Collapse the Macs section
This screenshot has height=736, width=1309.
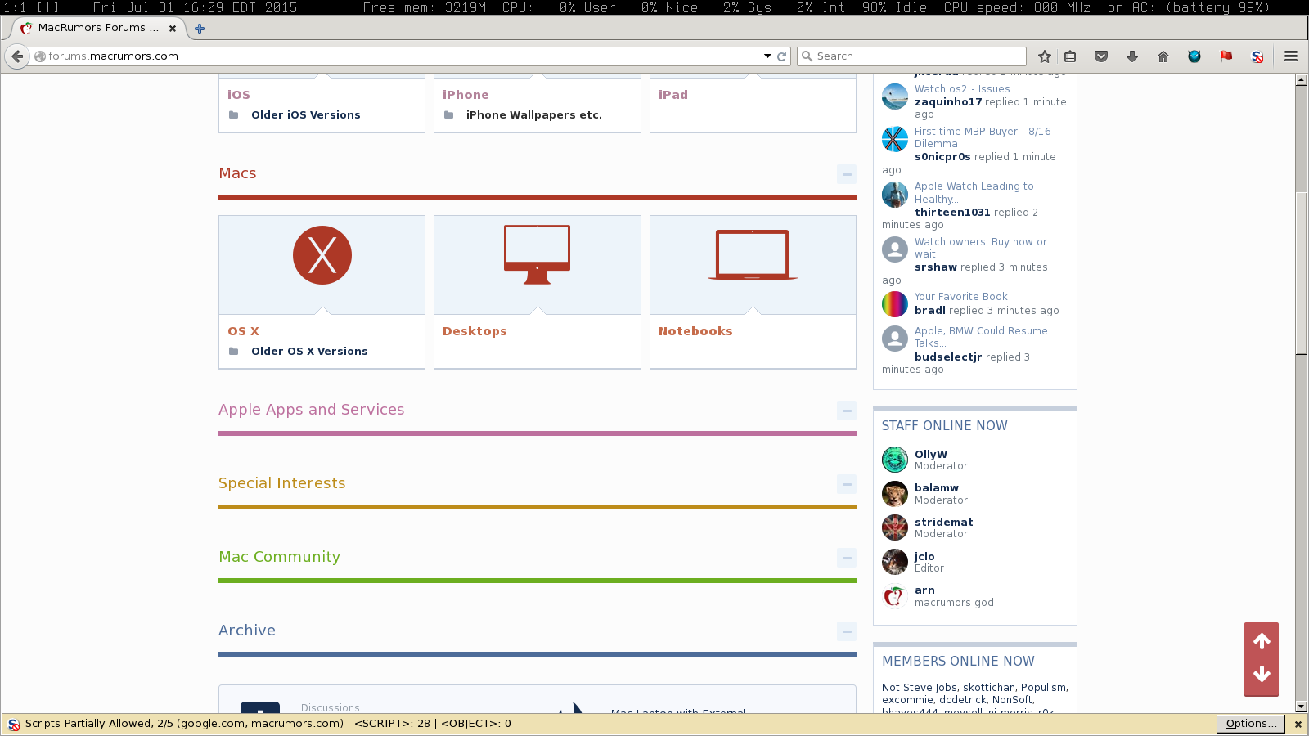coord(847,174)
